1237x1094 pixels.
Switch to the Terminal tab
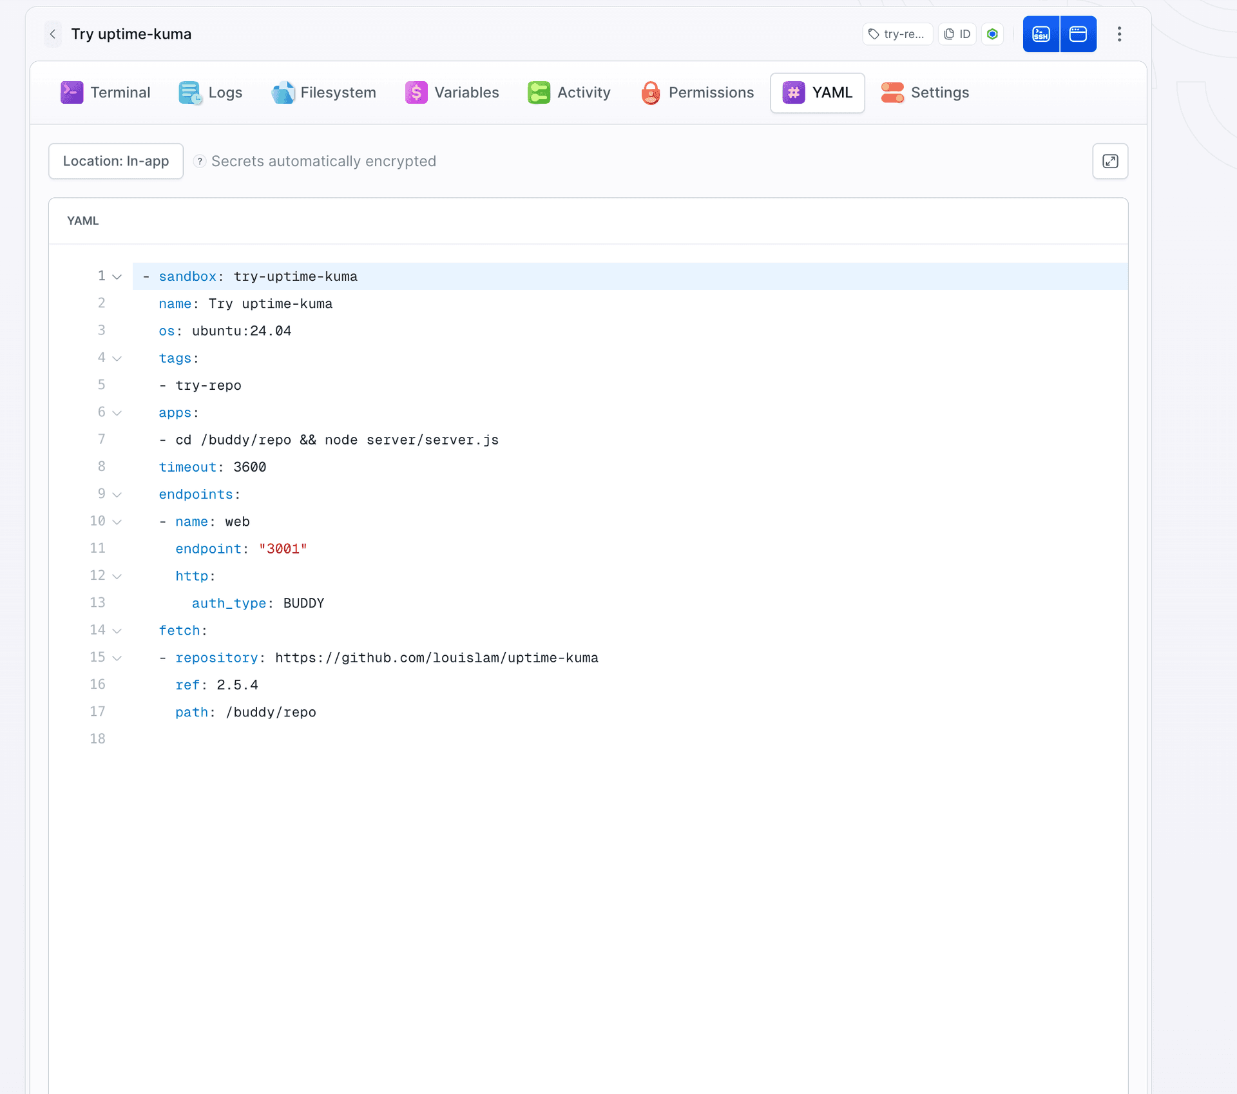point(105,93)
